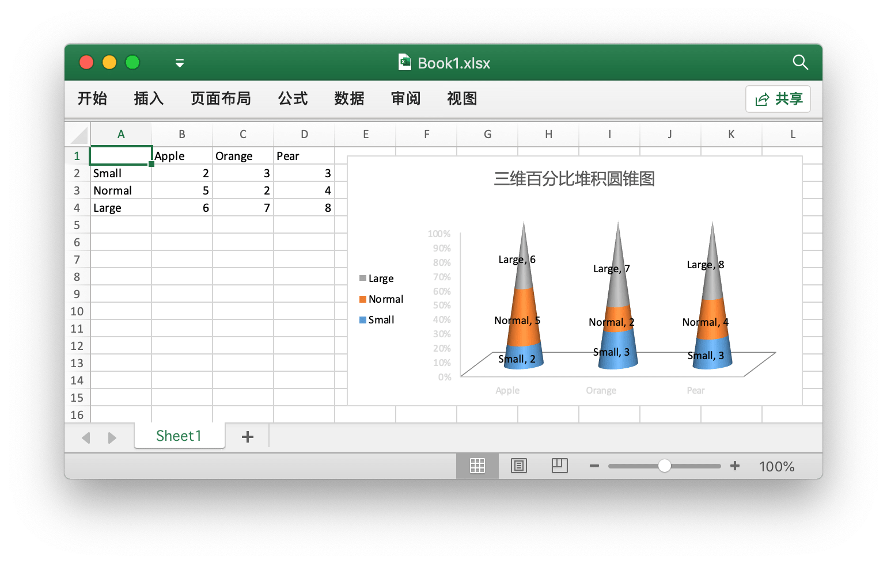Click the Large legend entry
887x564 pixels.
click(x=377, y=279)
